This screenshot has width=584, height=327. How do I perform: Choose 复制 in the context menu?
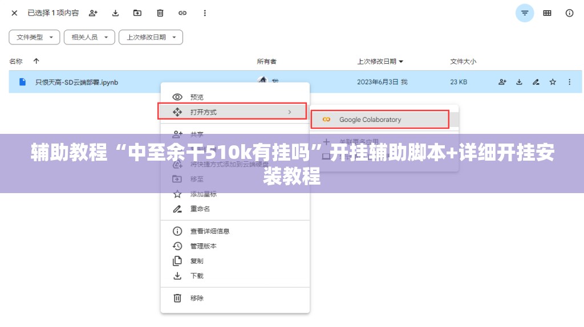(235, 261)
